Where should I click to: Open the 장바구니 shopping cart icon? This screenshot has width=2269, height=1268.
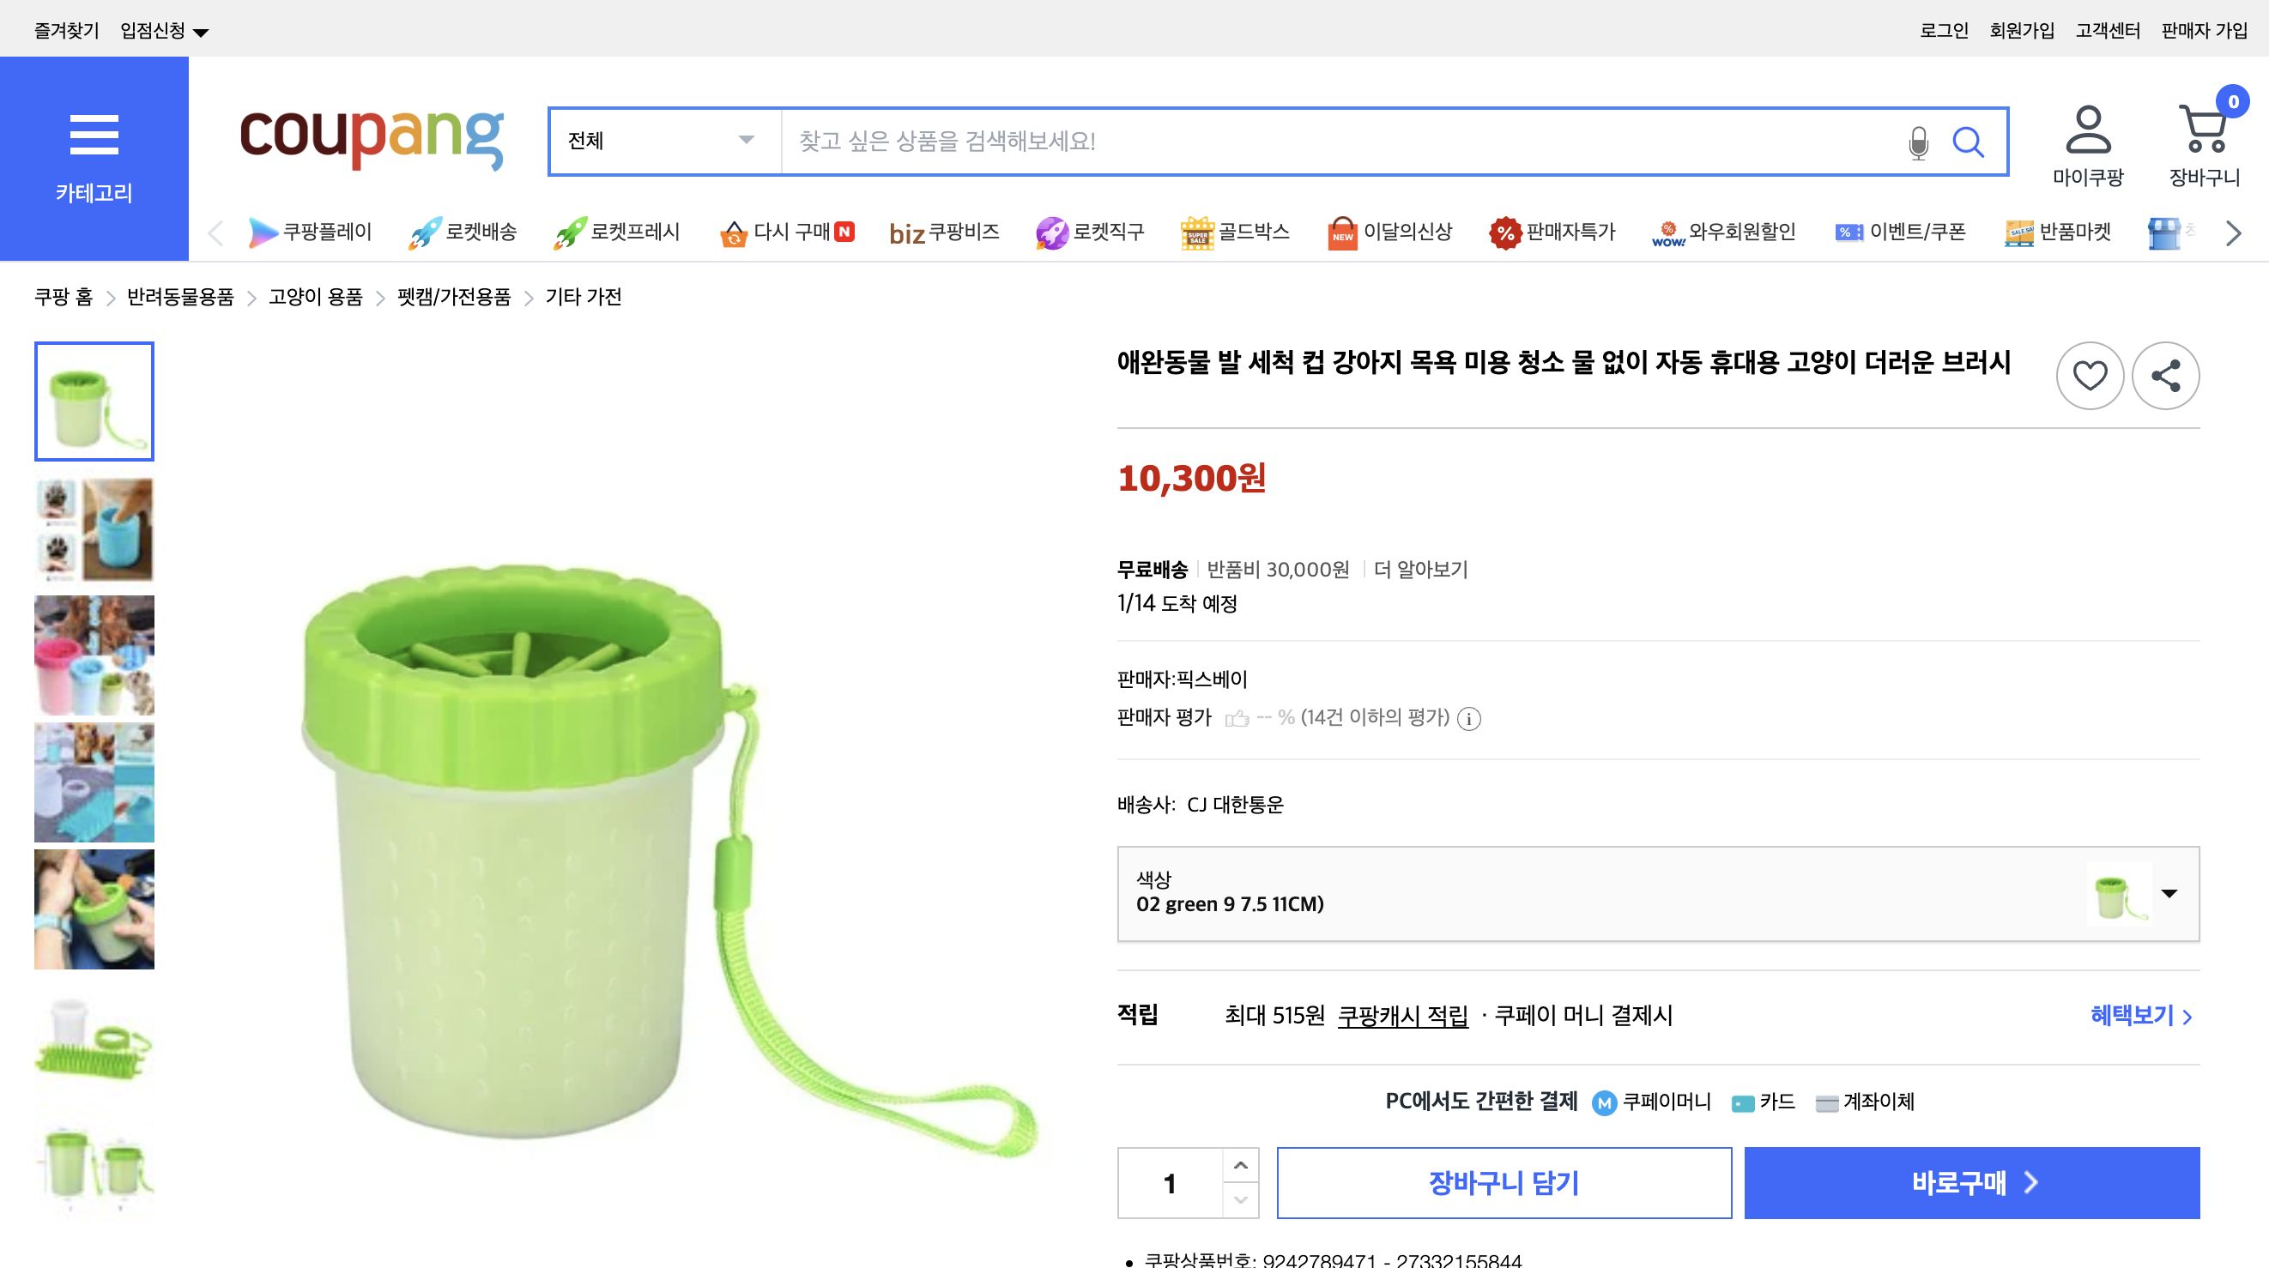pyautogui.click(x=2202, y=132)
